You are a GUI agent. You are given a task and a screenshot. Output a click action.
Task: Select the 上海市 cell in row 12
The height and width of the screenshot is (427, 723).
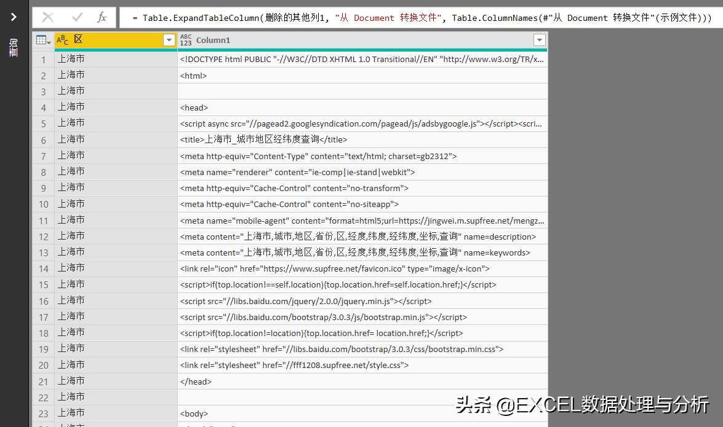[116, 237]
